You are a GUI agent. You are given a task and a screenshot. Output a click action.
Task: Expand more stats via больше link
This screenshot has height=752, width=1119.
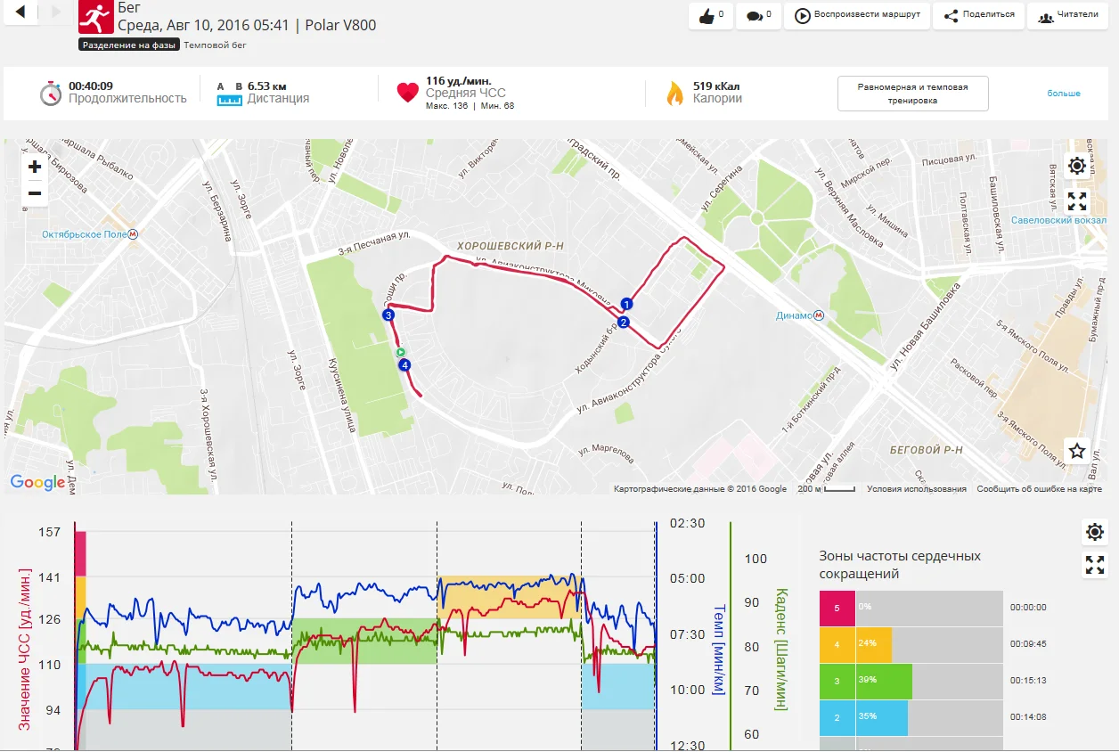pos(1064,94)
